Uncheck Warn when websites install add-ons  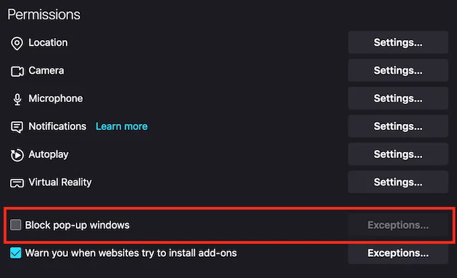click(x=16, y=253)
